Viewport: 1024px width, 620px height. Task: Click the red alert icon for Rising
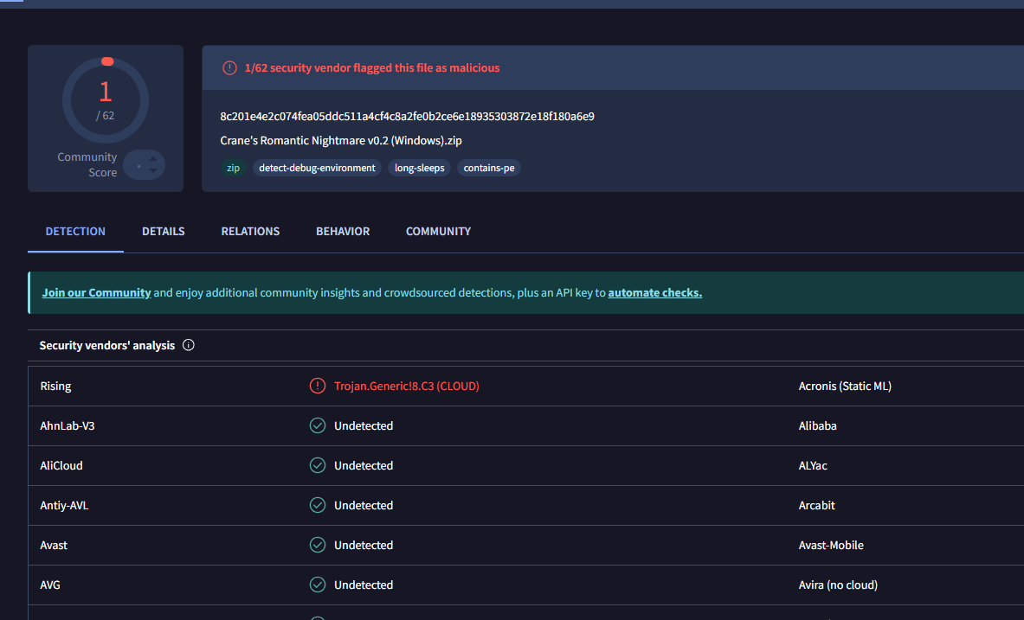[x=318, y=386]
